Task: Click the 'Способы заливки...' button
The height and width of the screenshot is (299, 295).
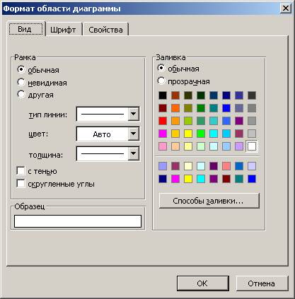Action: tap(209, 201)
